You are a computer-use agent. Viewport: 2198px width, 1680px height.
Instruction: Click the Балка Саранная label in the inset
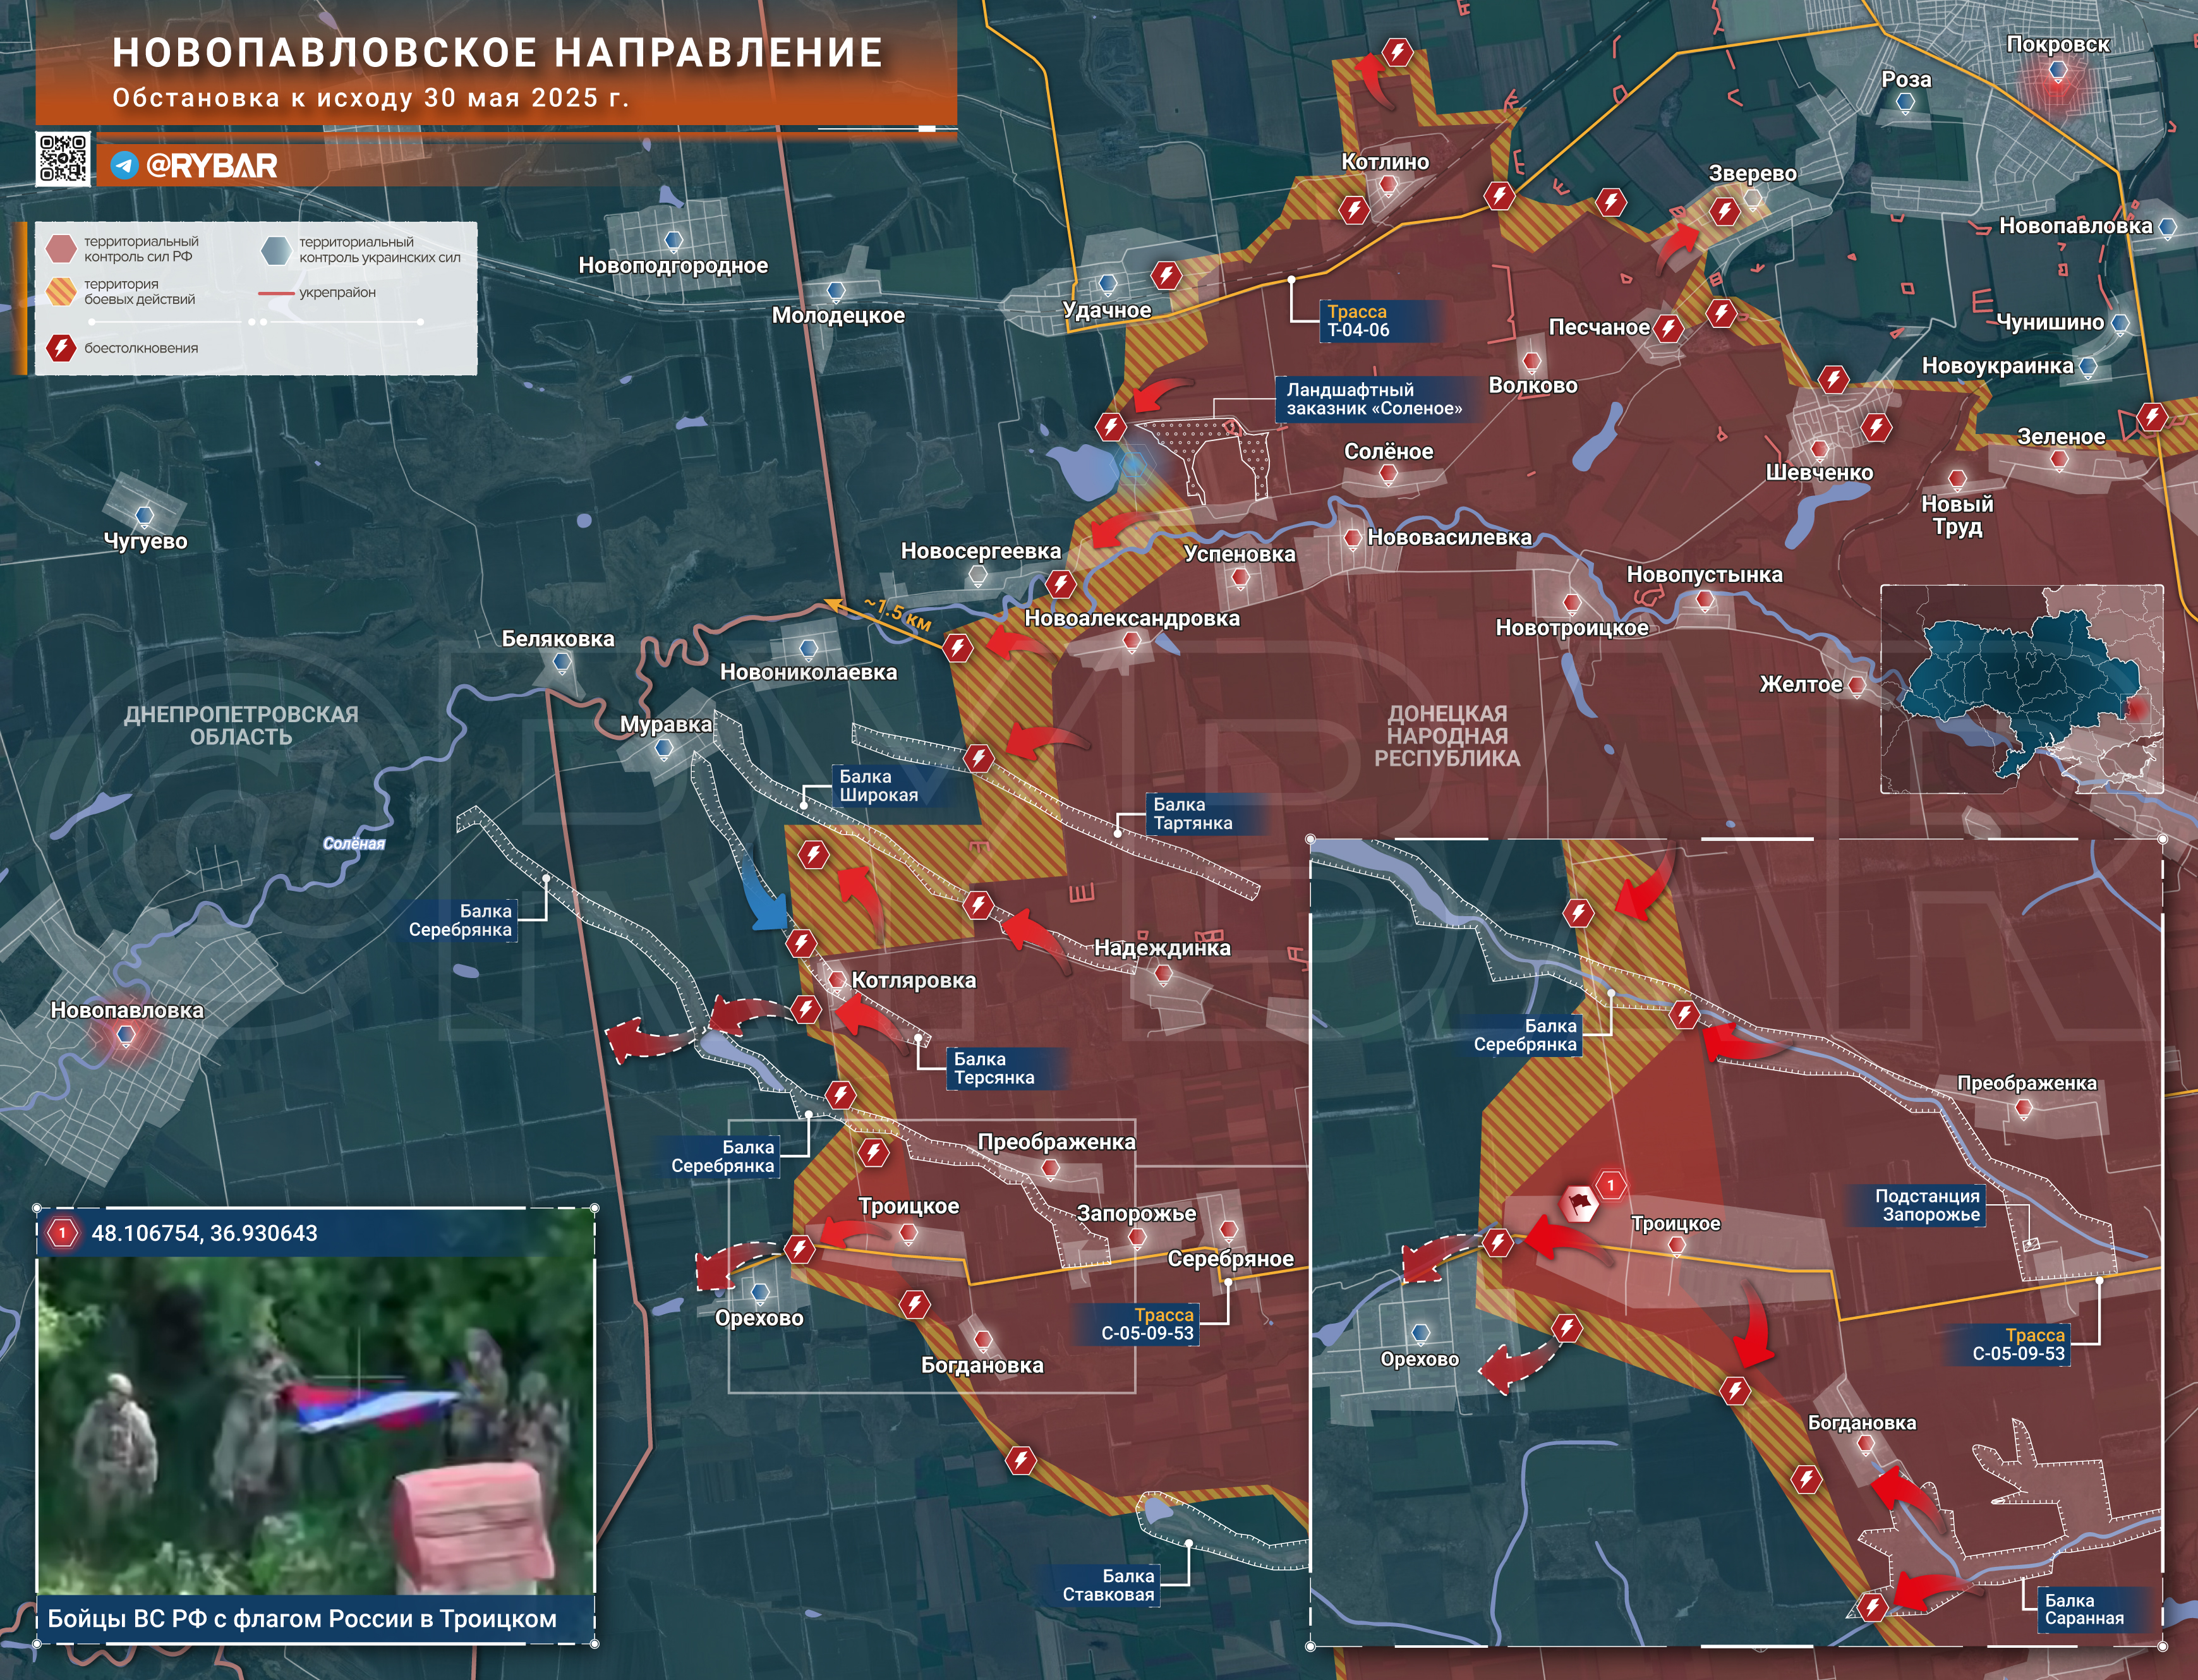point(2084,1609)
